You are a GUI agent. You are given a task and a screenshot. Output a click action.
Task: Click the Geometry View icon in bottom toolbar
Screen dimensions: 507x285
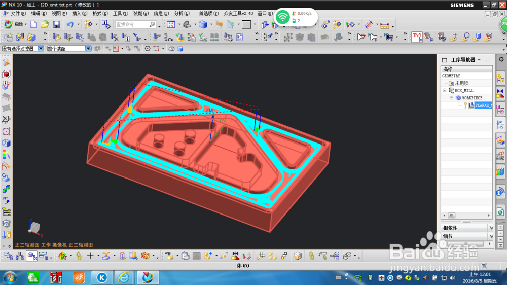click(31, 256)
